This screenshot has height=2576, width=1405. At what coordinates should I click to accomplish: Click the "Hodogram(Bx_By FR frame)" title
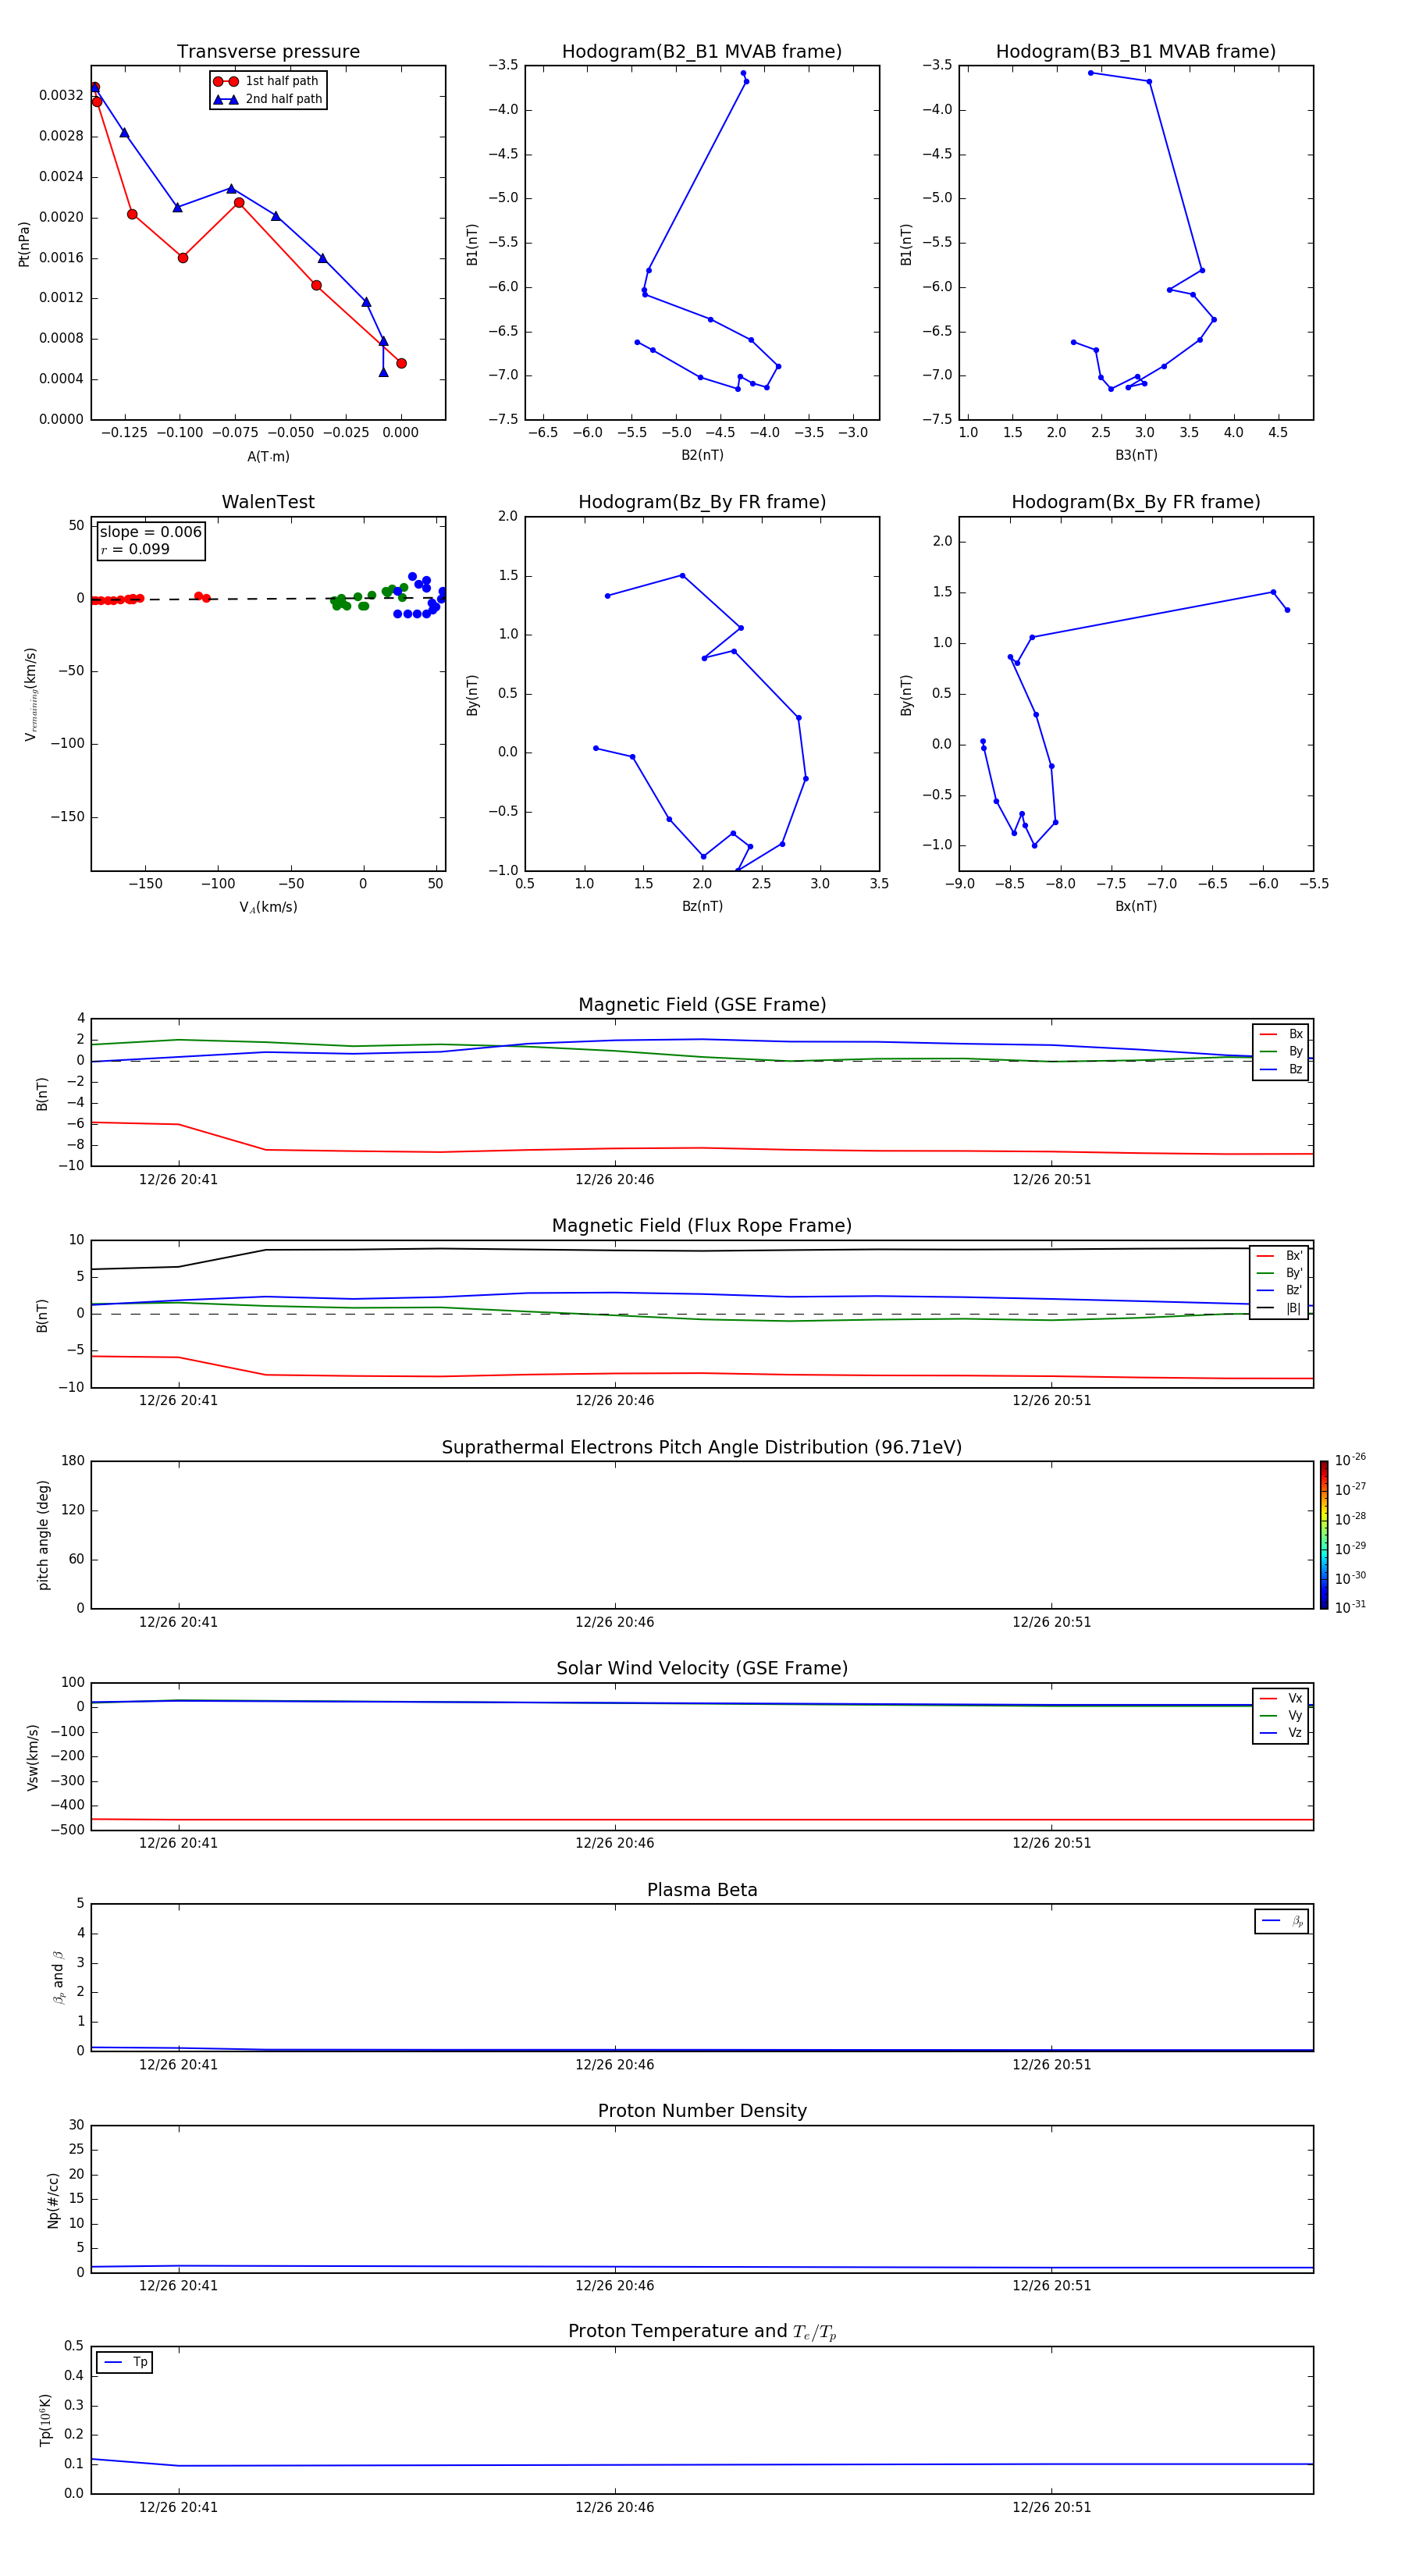[x=1136, y=502]
